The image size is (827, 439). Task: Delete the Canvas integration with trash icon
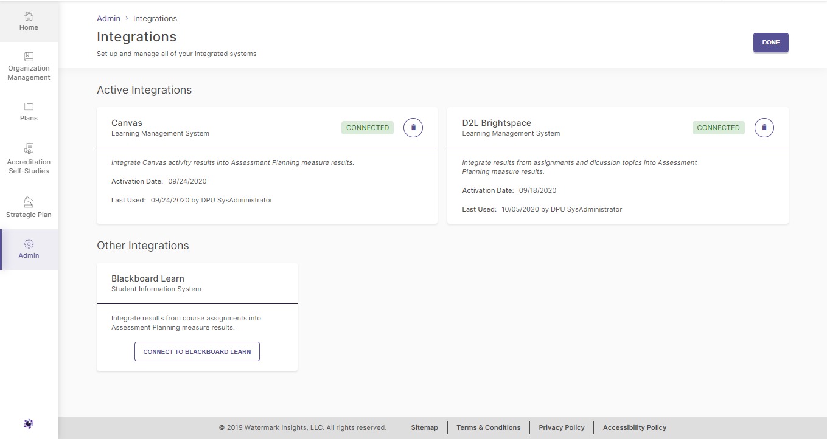[413, 128]
